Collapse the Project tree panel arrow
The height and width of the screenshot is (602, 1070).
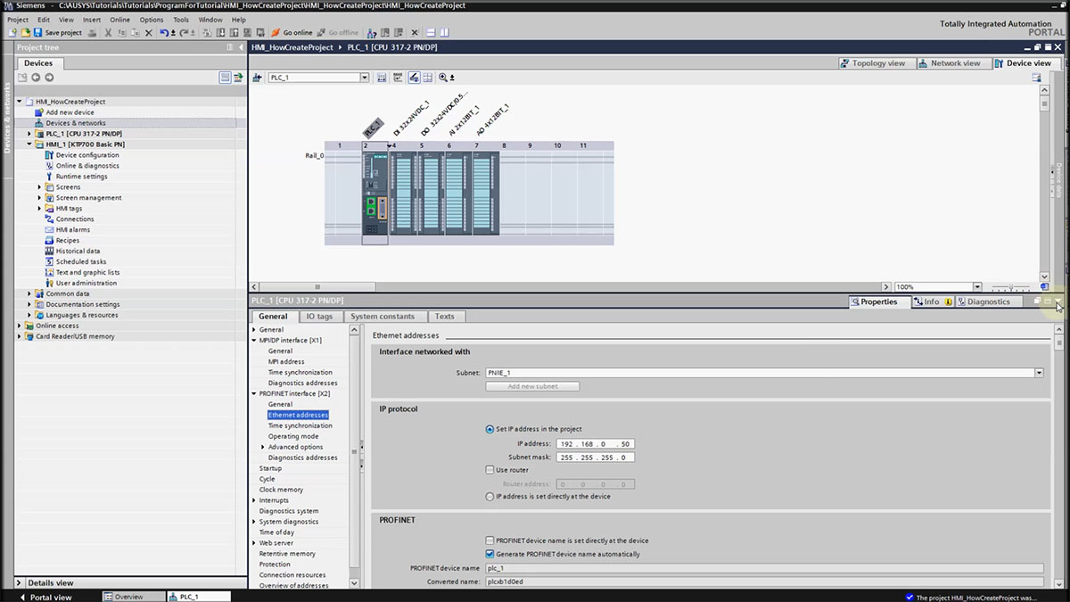click(241, 47)
